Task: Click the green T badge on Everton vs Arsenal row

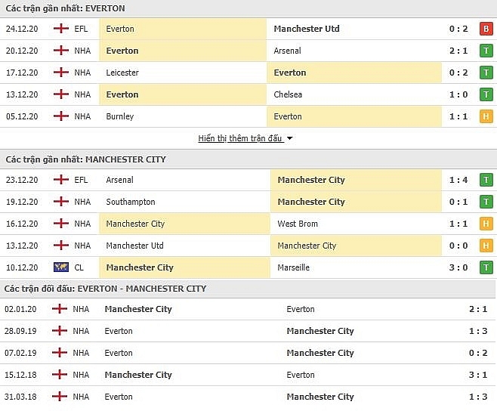Action: pyautogui.click(x=486, y=51)
